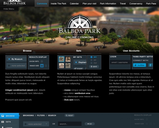This screenshot has height=128, width=159.
Task: Select the small grid image size icon
Action: [x=46, y=66]
